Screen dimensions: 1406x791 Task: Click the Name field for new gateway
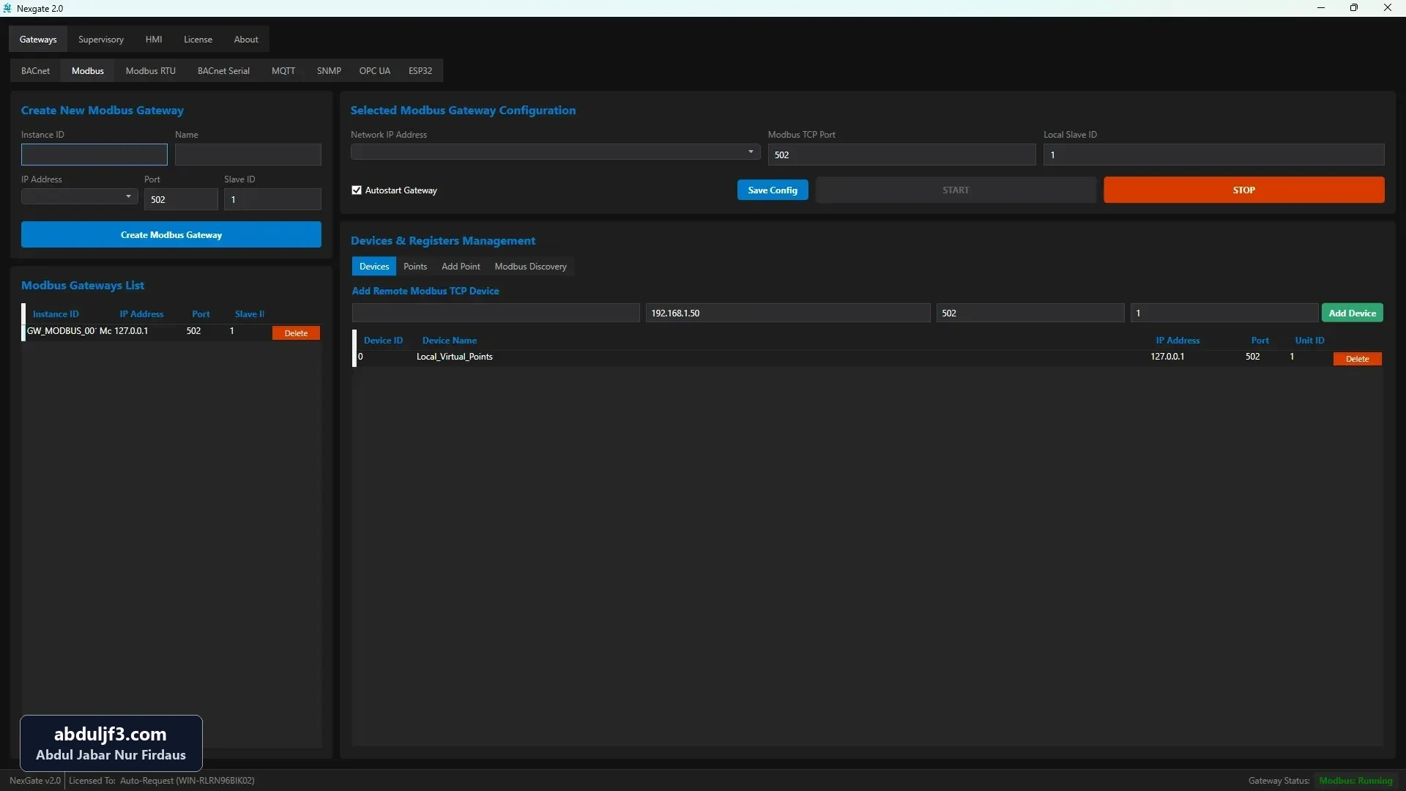click(x=248, y=155)
